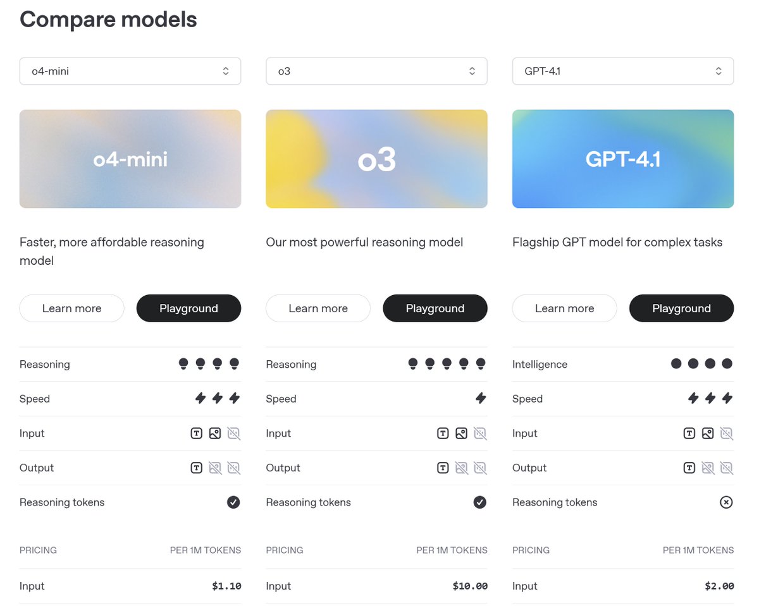Click Learn more under o4-mini

tap(71, 308)
